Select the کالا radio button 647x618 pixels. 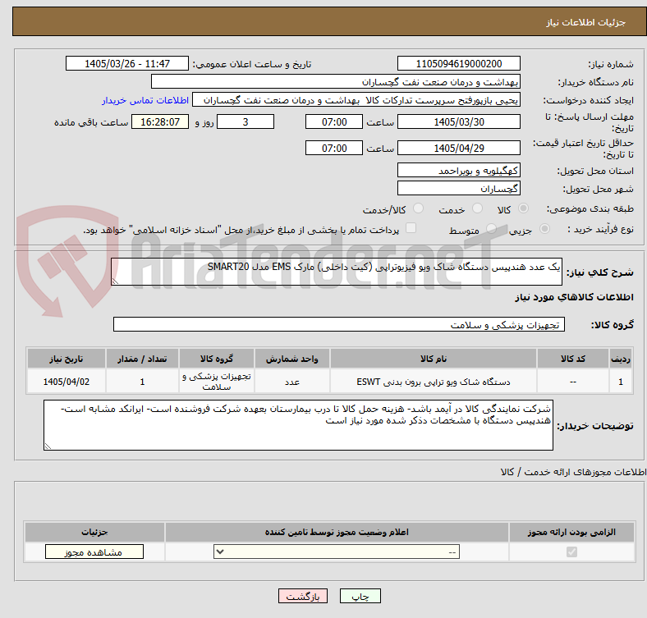coord(523,208)
